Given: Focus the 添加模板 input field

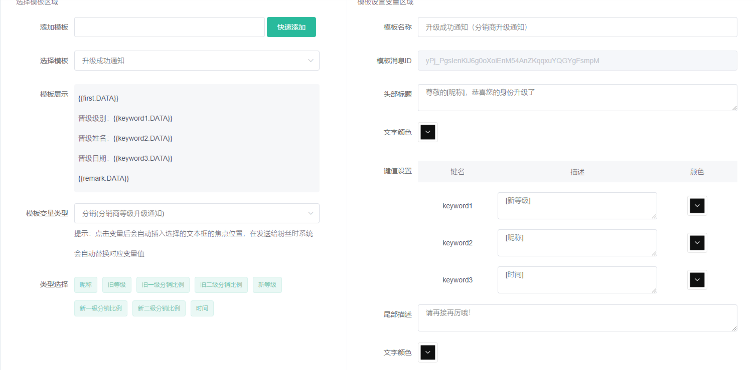Looking at the screenshot, I should click(169, 27).
